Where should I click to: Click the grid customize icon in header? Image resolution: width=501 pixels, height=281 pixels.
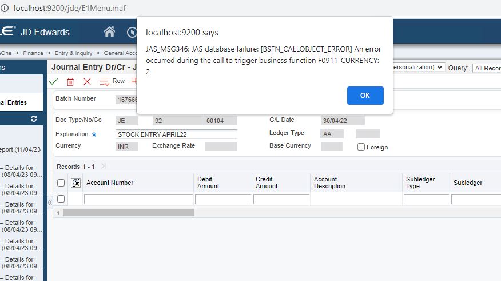pyautogui.click(x=75, y=183)
